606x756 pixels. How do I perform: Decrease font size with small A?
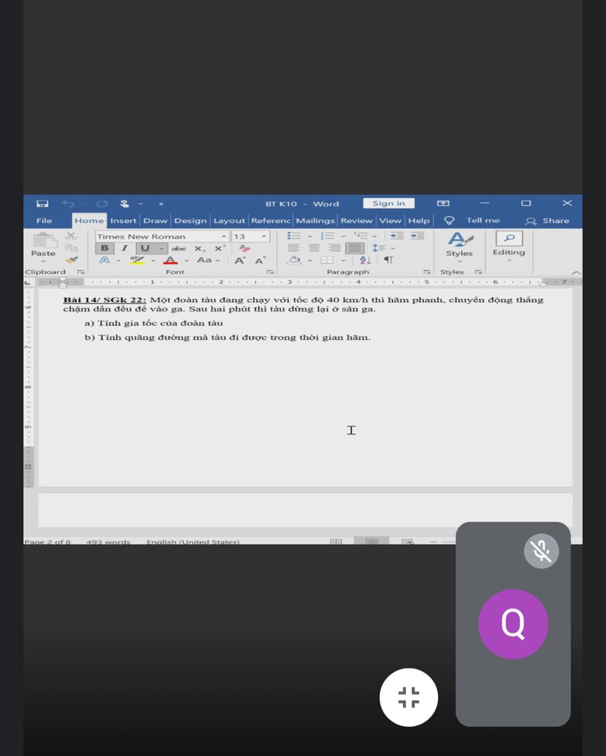260,260
